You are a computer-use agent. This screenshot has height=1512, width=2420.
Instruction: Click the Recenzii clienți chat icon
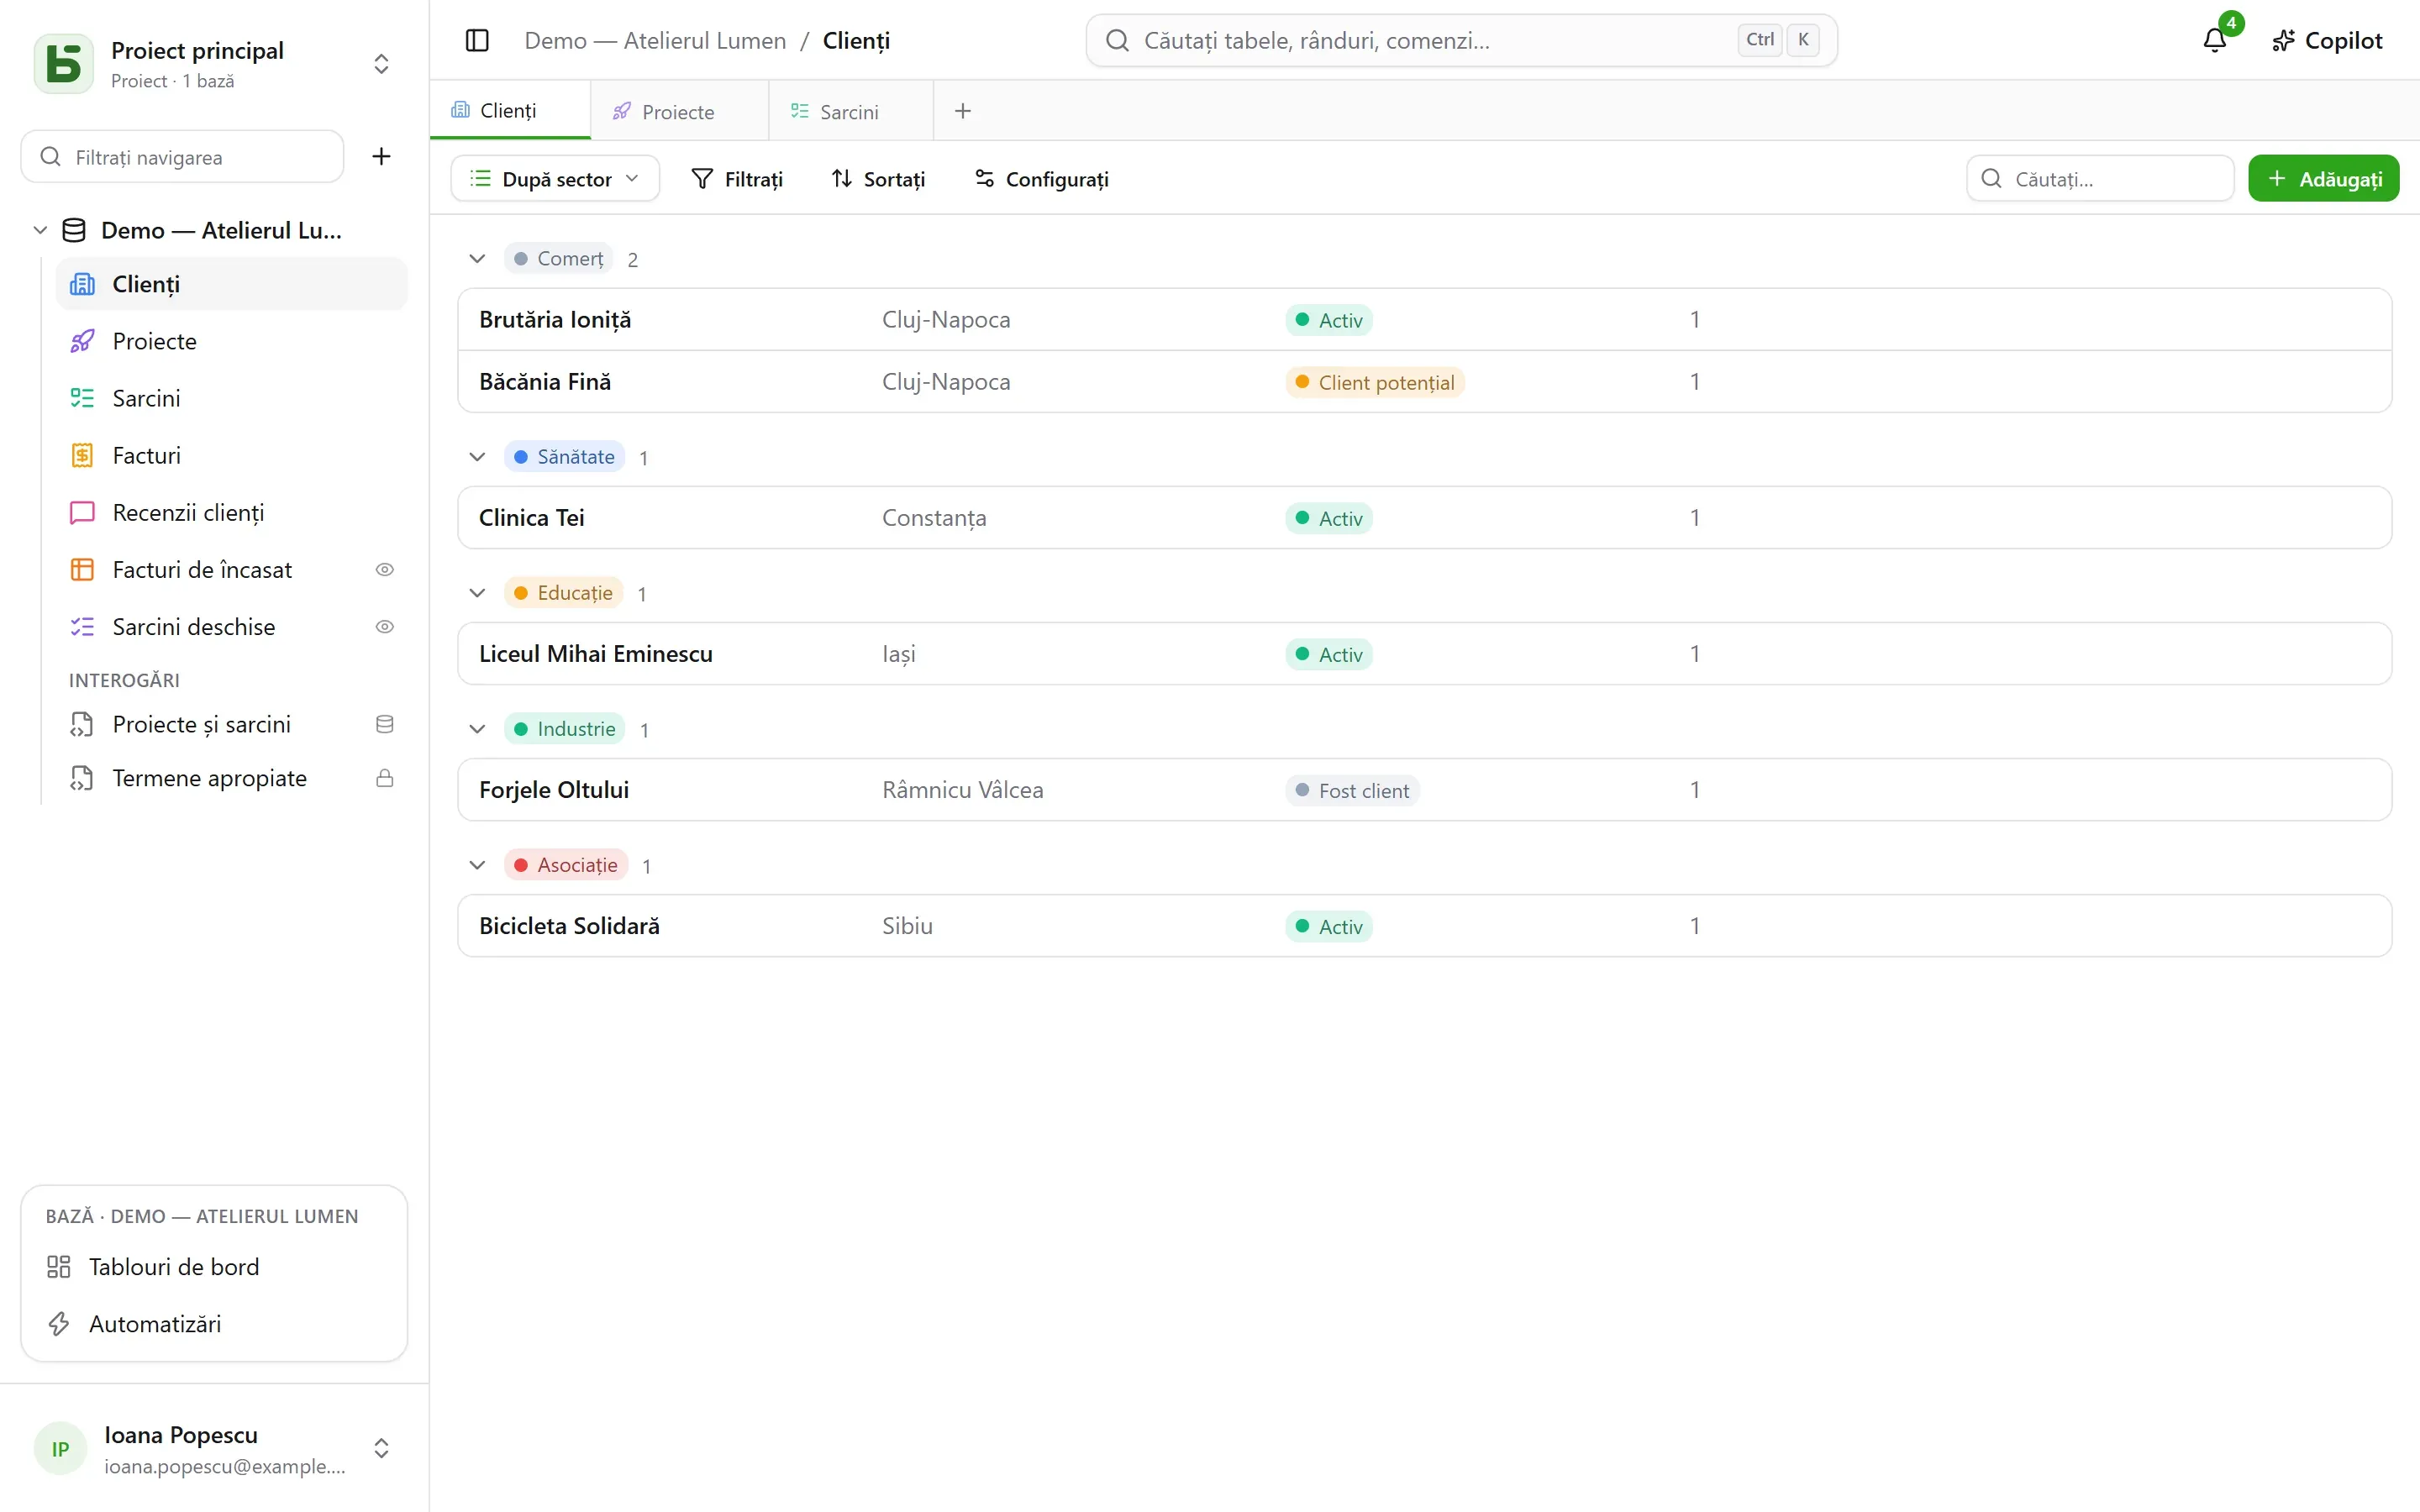[82, 512]
